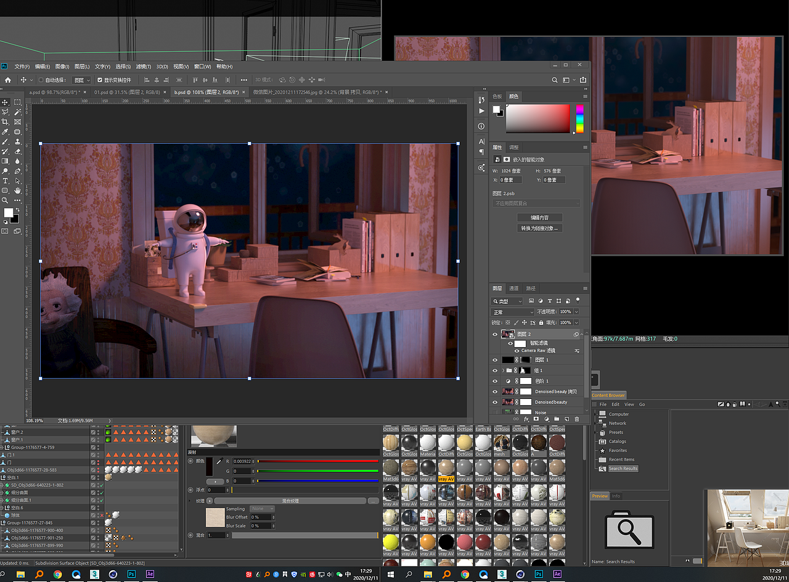Switch to the a.psd document tab
The width and height of the screenshot is (789, 582).
pos(55,92)
